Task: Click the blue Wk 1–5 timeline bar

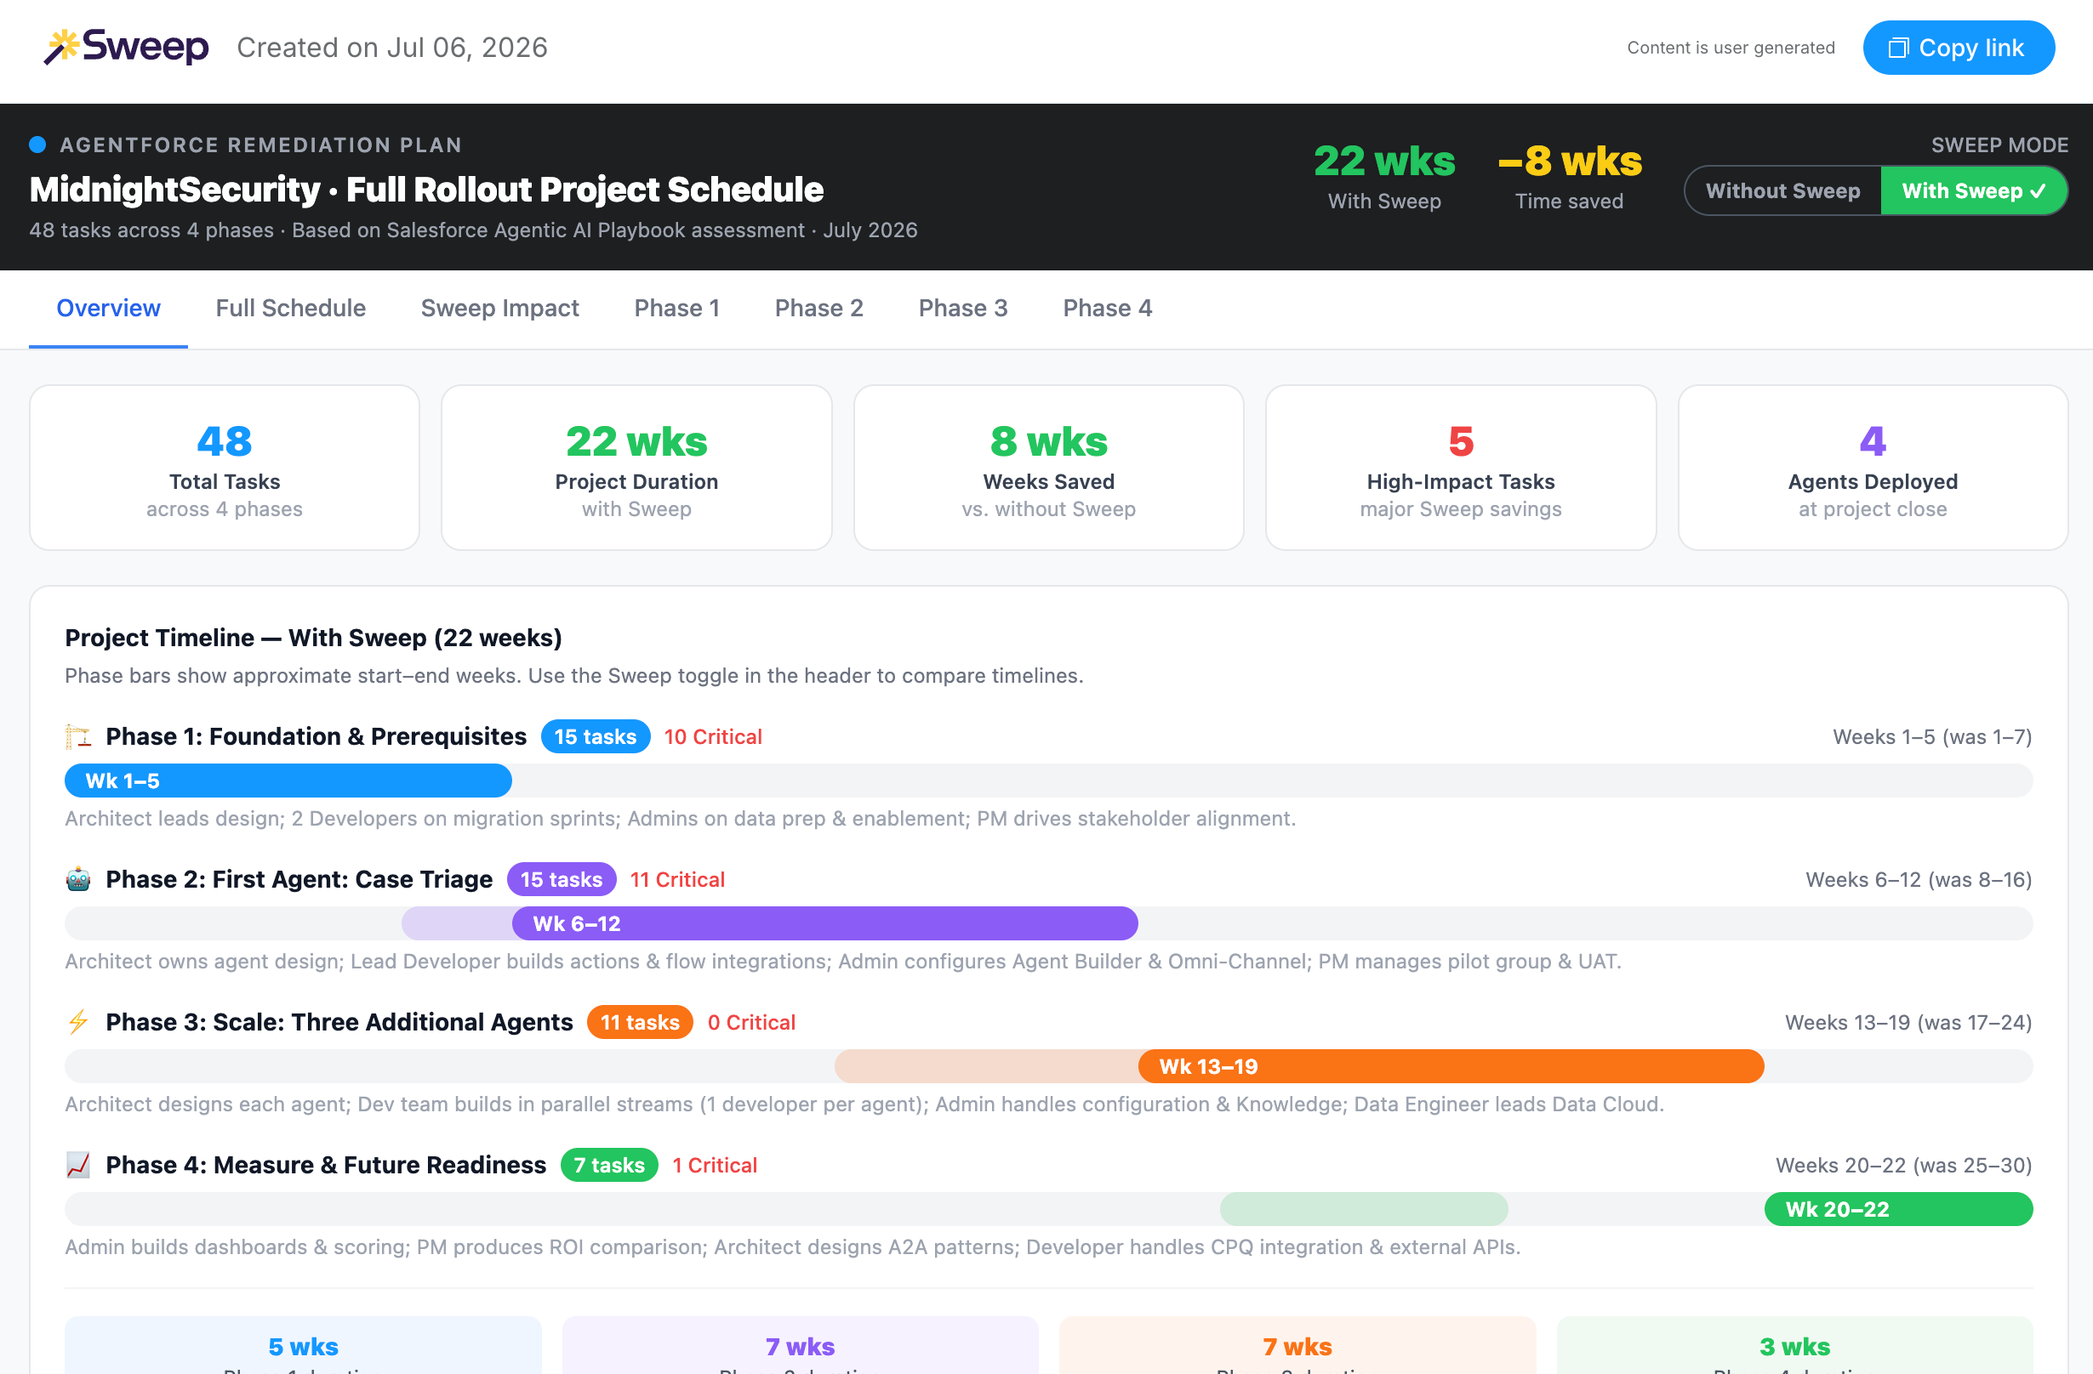Action: (x=288, y=781)
